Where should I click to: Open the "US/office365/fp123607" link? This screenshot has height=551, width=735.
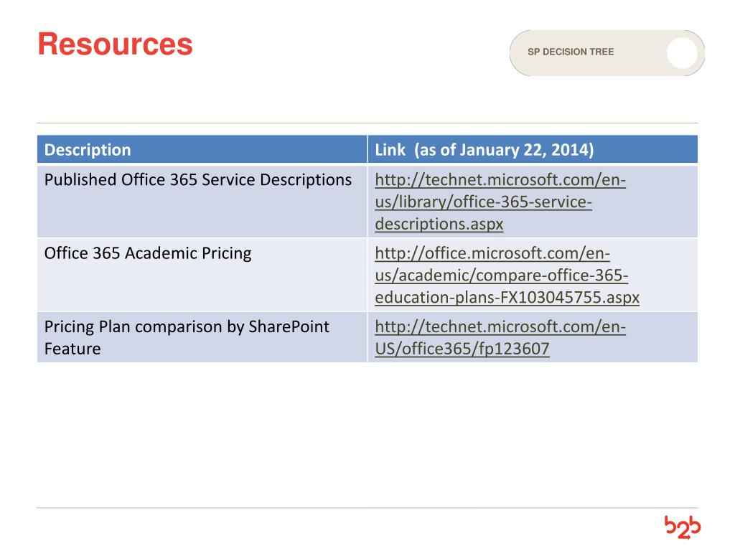pos(462,349)
